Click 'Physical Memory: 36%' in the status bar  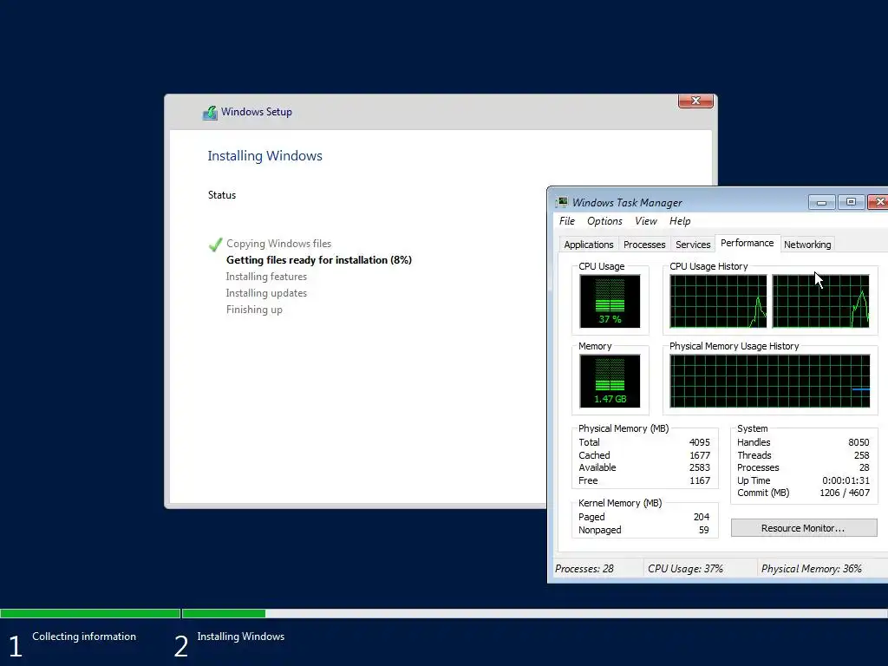[x=812, y=569]
